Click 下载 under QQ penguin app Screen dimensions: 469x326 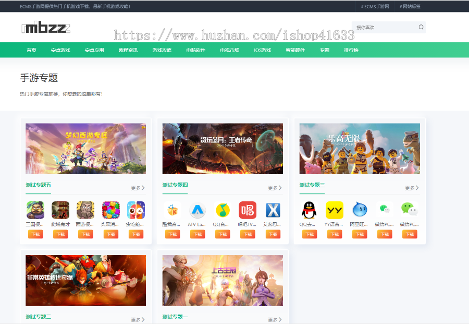pos(309,234)
